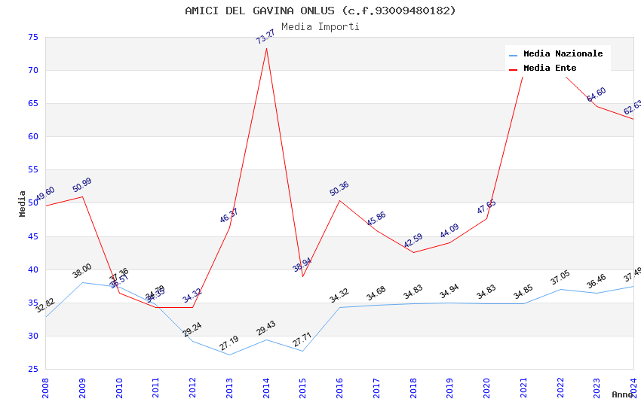Select the 2014 tick on the year axis

tap(266, 388)
